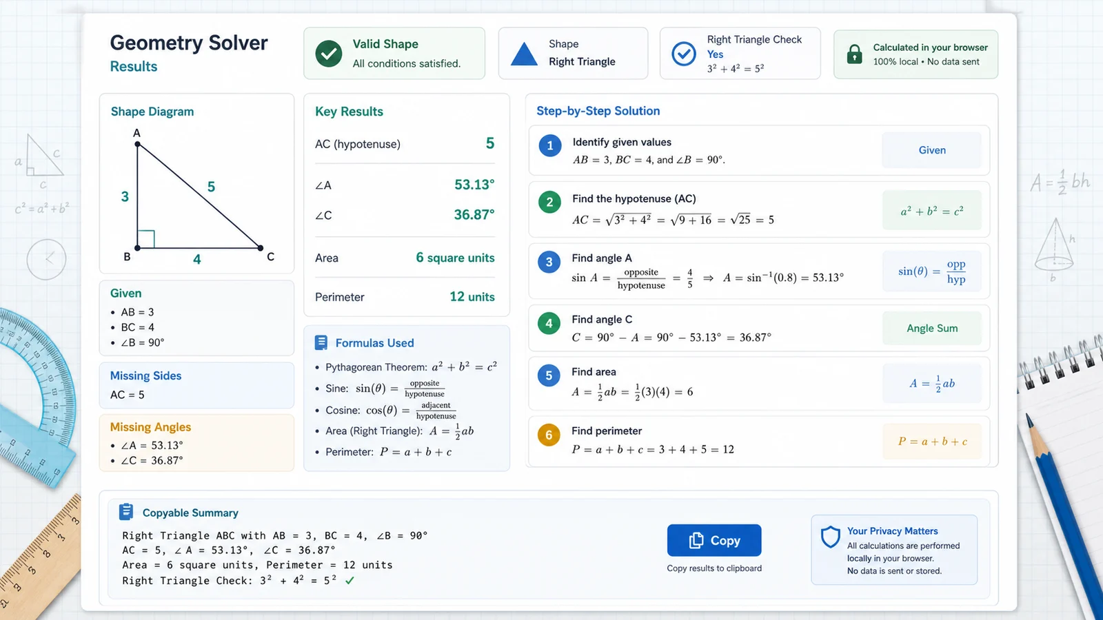
Task: Click the BC = 4 given item
Action: pos(138,327)
